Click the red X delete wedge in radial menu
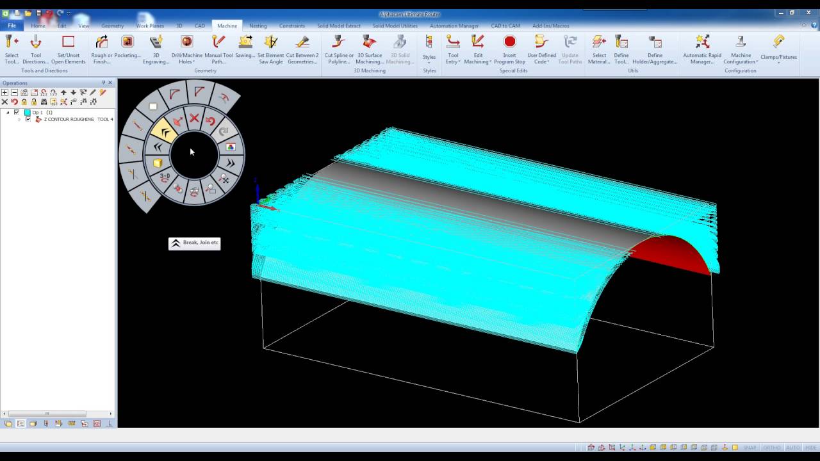The width and height of the screenshot is (820, 461). (194, 118)
